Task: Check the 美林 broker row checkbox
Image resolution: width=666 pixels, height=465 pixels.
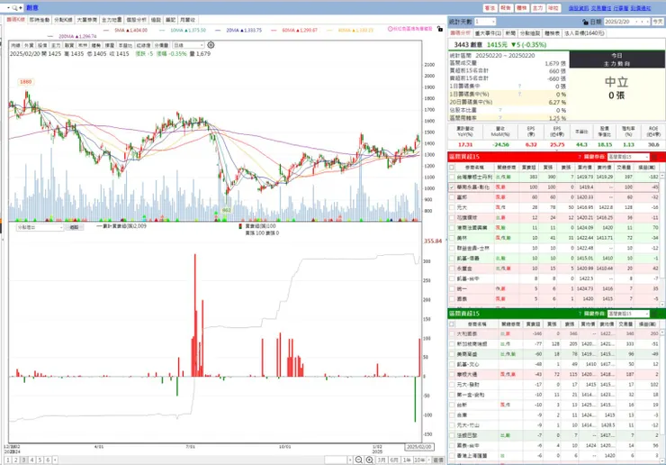Action: 452,238
